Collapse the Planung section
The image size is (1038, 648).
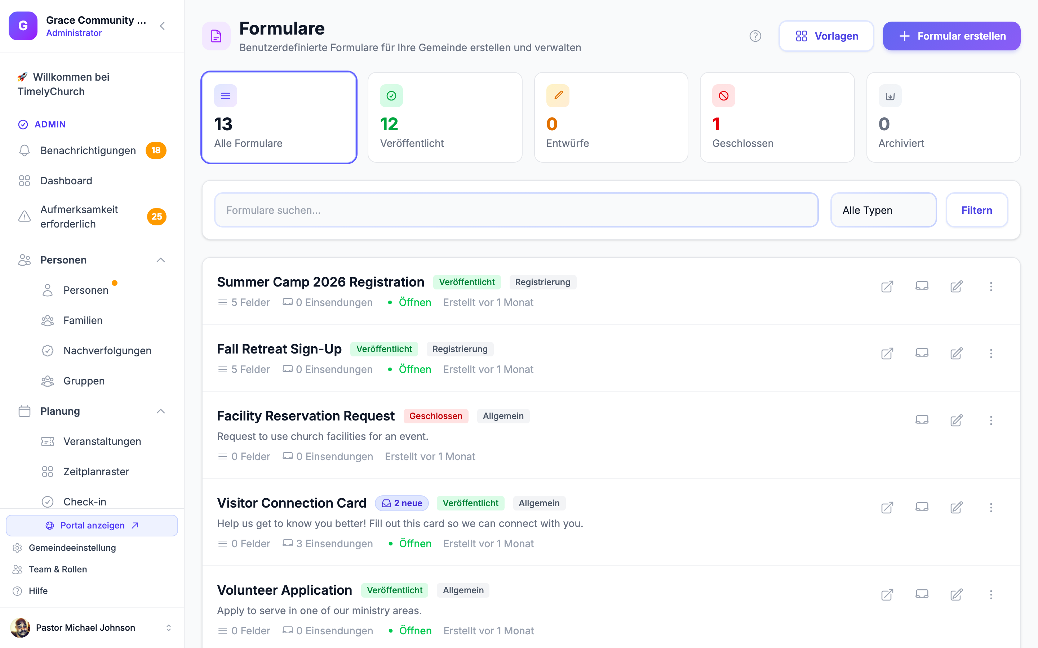tap(160, 411)
